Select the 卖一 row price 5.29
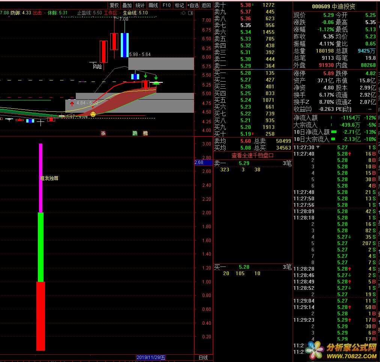 (x=246, y=66)
